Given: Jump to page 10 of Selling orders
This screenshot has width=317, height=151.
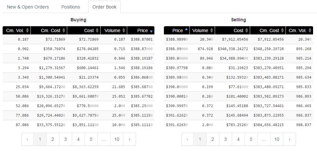Looking at the screenshot, I should (277, 139).
